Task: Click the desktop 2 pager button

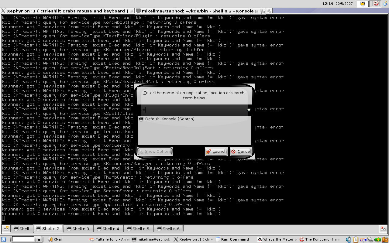Action: pos(376,4)
